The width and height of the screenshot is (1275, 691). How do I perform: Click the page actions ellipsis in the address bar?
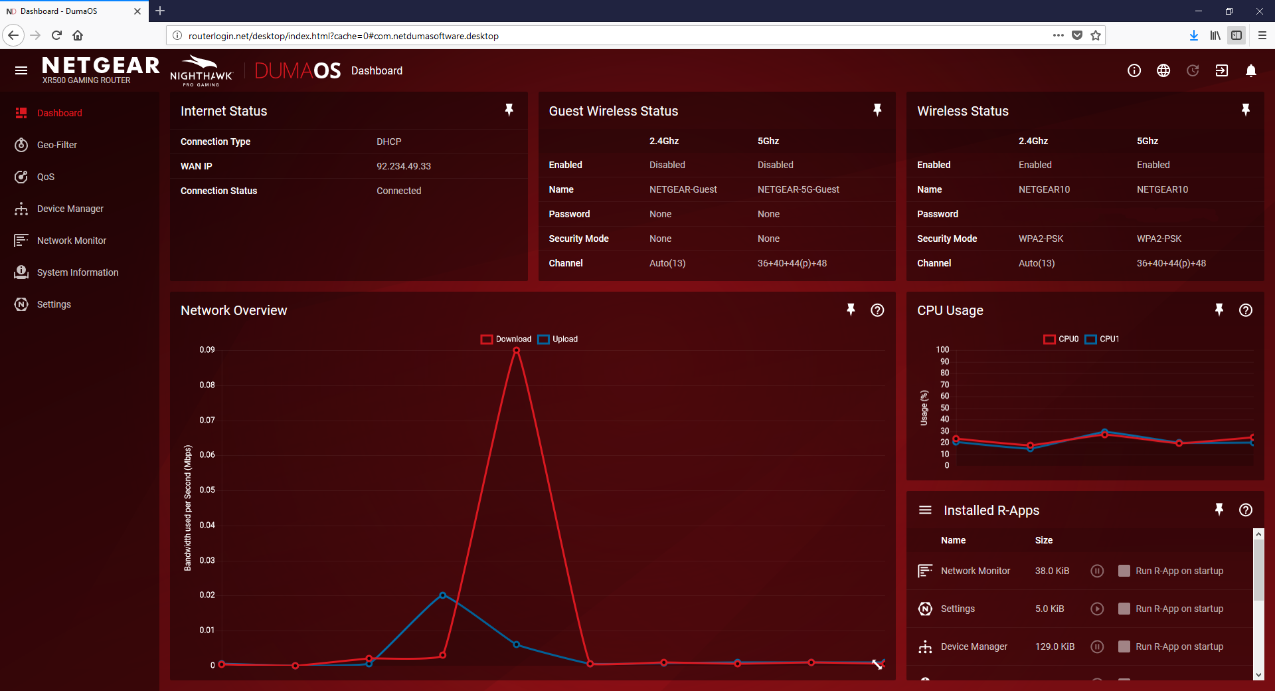(1059, 35)
